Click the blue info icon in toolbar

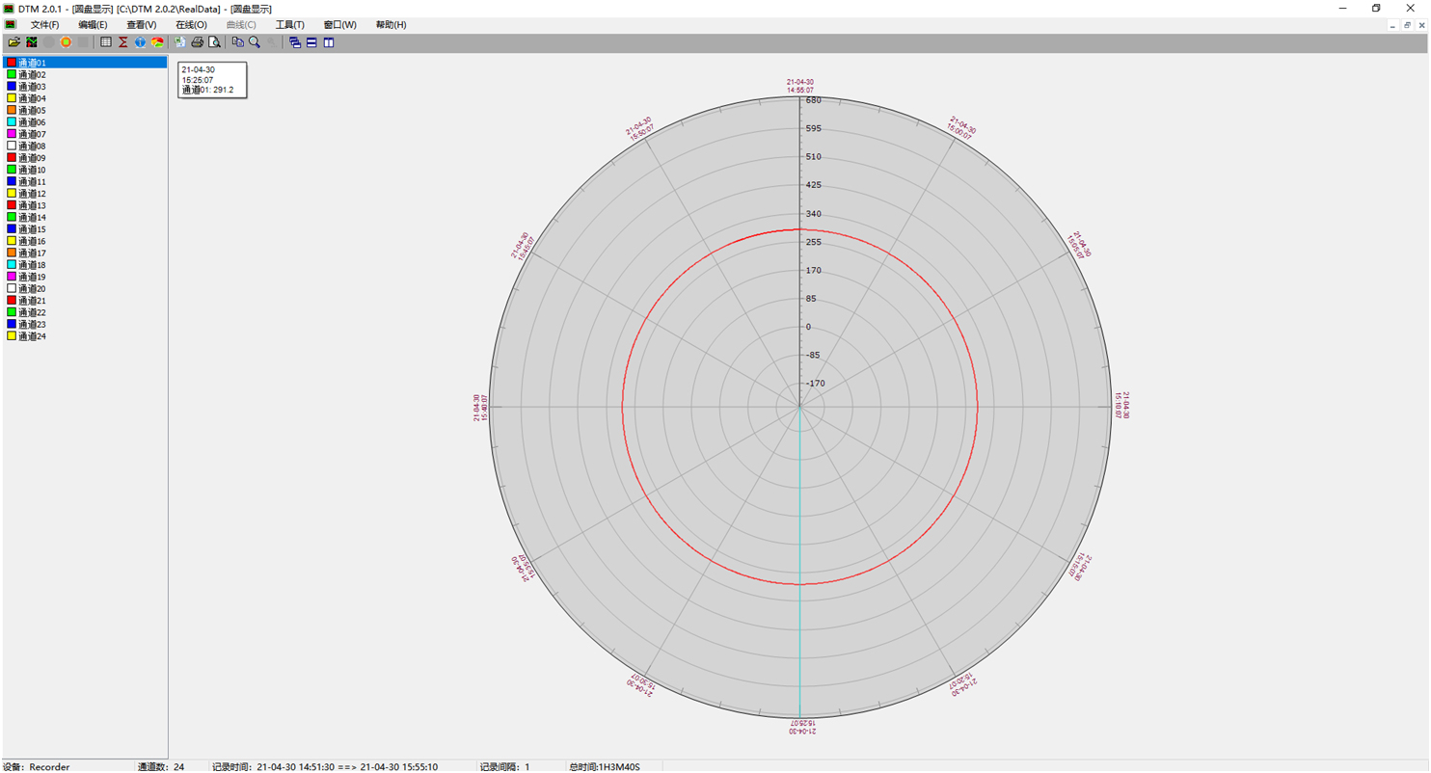point(140,42)
